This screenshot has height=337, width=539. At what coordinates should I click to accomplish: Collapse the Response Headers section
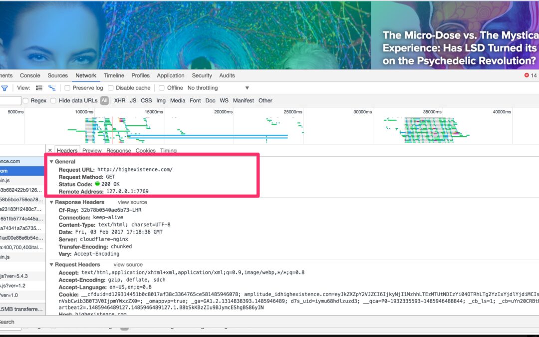[51, 202]
